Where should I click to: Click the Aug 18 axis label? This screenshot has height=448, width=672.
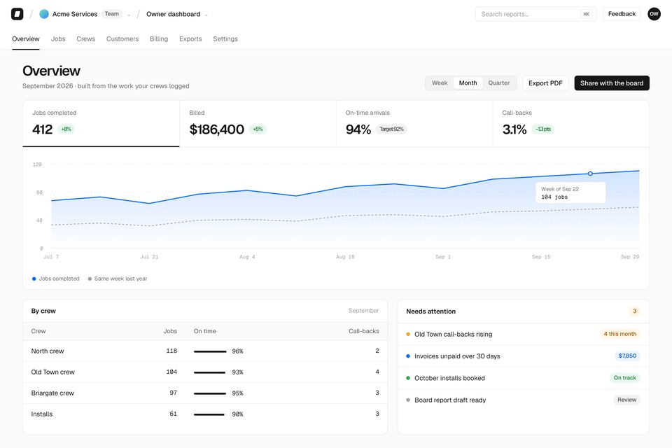click(345, 257)
